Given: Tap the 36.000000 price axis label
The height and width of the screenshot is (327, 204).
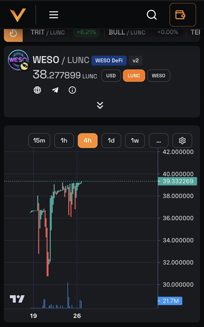Looking at the screenshot, I should point(178,218).
